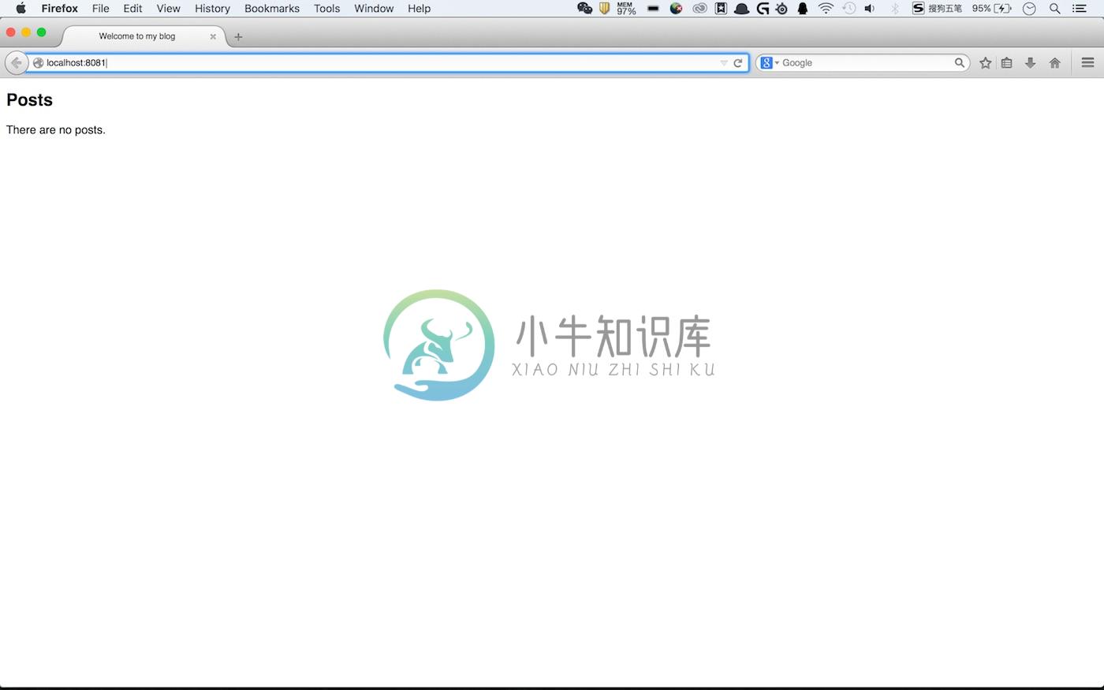Screen dimensions: 1104x690
Task: Open the Bookmarks menu
Action: tap(272, 9)
